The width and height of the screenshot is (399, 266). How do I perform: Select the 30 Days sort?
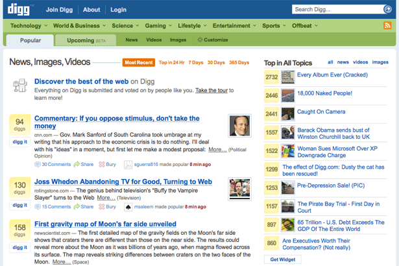(x=216, y=62)
